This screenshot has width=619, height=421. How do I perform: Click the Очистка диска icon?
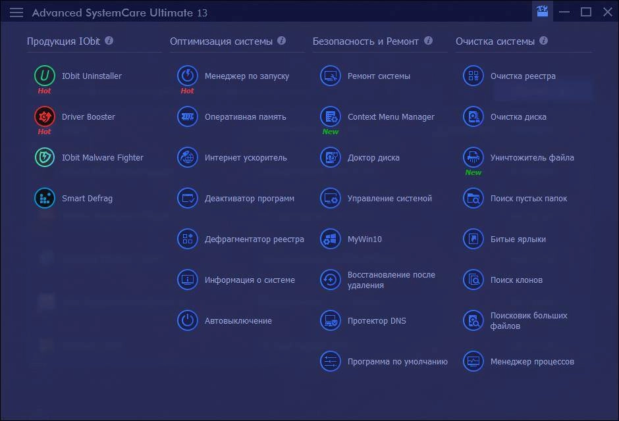473,116
